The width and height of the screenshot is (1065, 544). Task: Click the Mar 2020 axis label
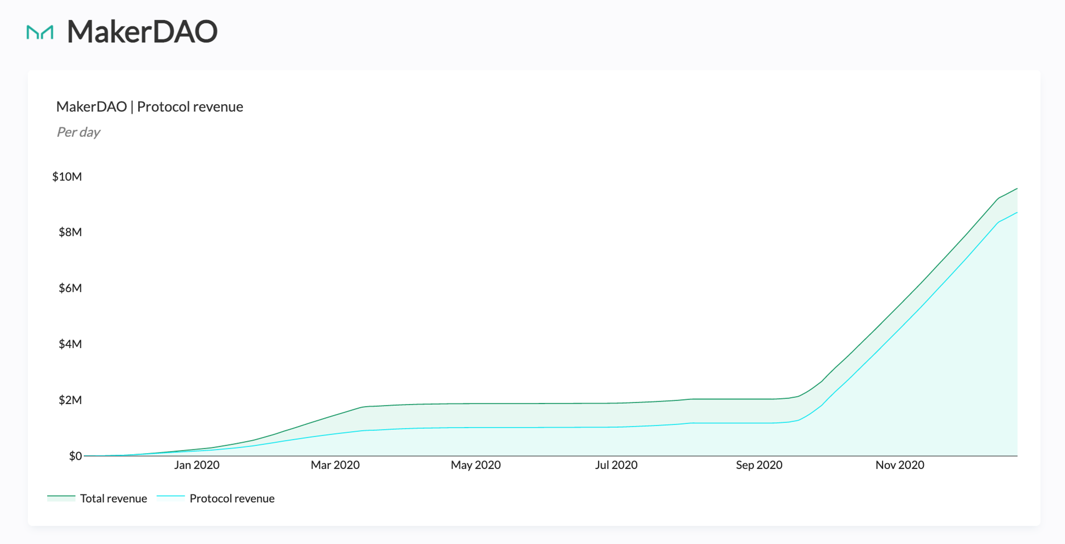(335, 465)
